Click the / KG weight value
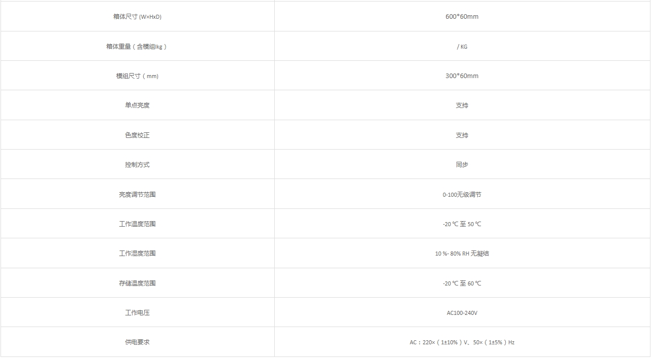Viewport: 652px width, 358px height. click(x=462, y=47)
